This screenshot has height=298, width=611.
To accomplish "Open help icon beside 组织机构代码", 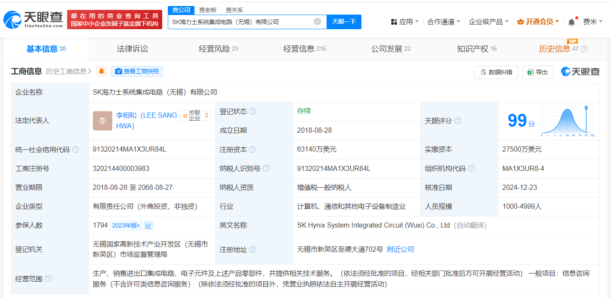I will pos(472,168).
